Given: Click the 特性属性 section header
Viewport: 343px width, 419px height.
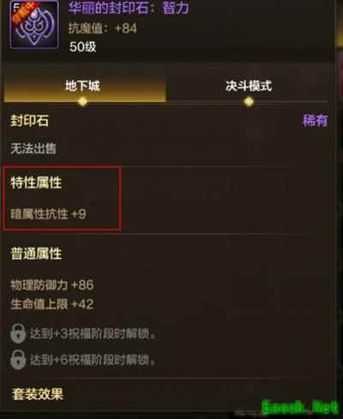Looking at the screenshot, I should point(36,183).
